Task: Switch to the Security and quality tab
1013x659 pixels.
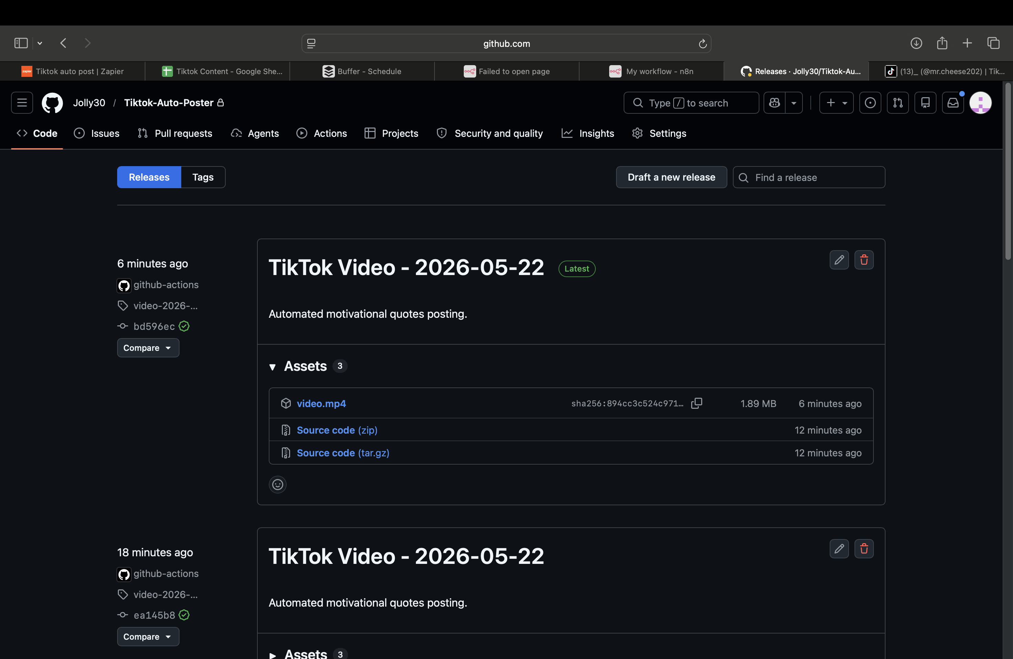Action: [x=490, y=133]
